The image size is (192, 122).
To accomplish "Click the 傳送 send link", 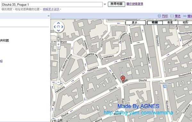I will point(178,16).
